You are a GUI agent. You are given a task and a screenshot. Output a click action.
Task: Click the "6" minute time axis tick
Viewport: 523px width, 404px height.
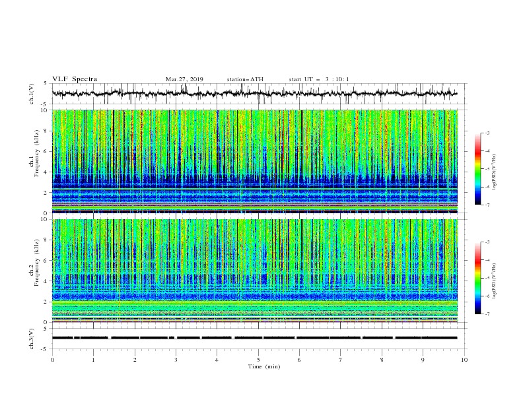299,360
